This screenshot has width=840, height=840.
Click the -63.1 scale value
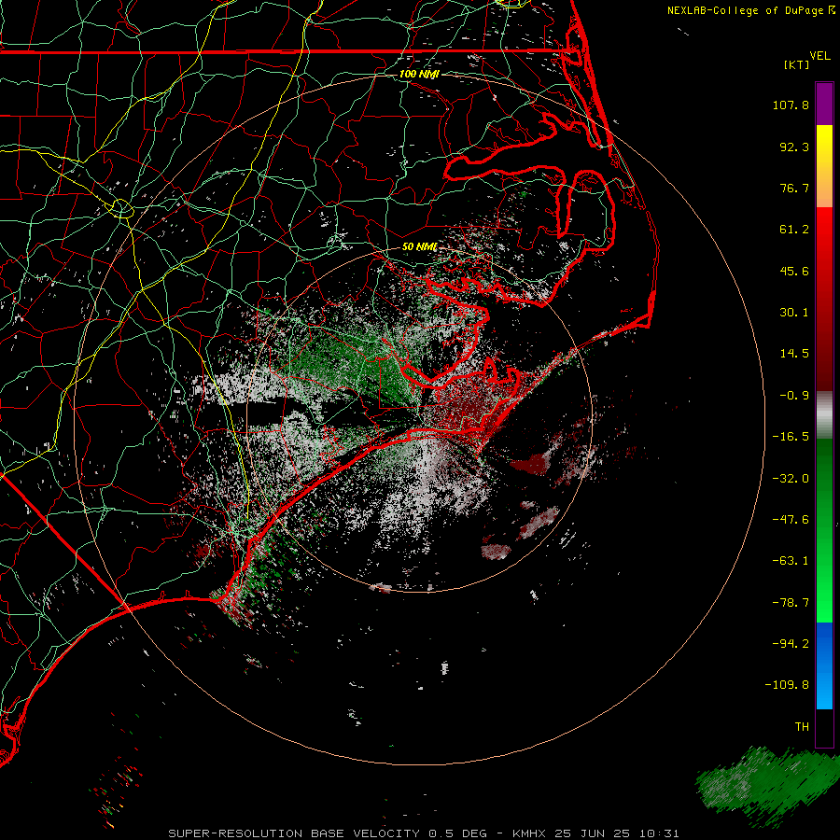pyautogui.click(x=791, y=561)
